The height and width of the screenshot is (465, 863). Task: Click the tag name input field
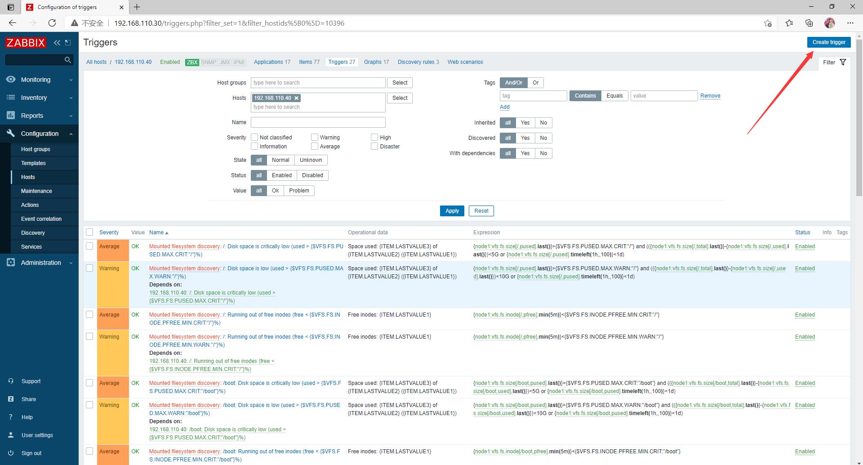pos(533,96)
